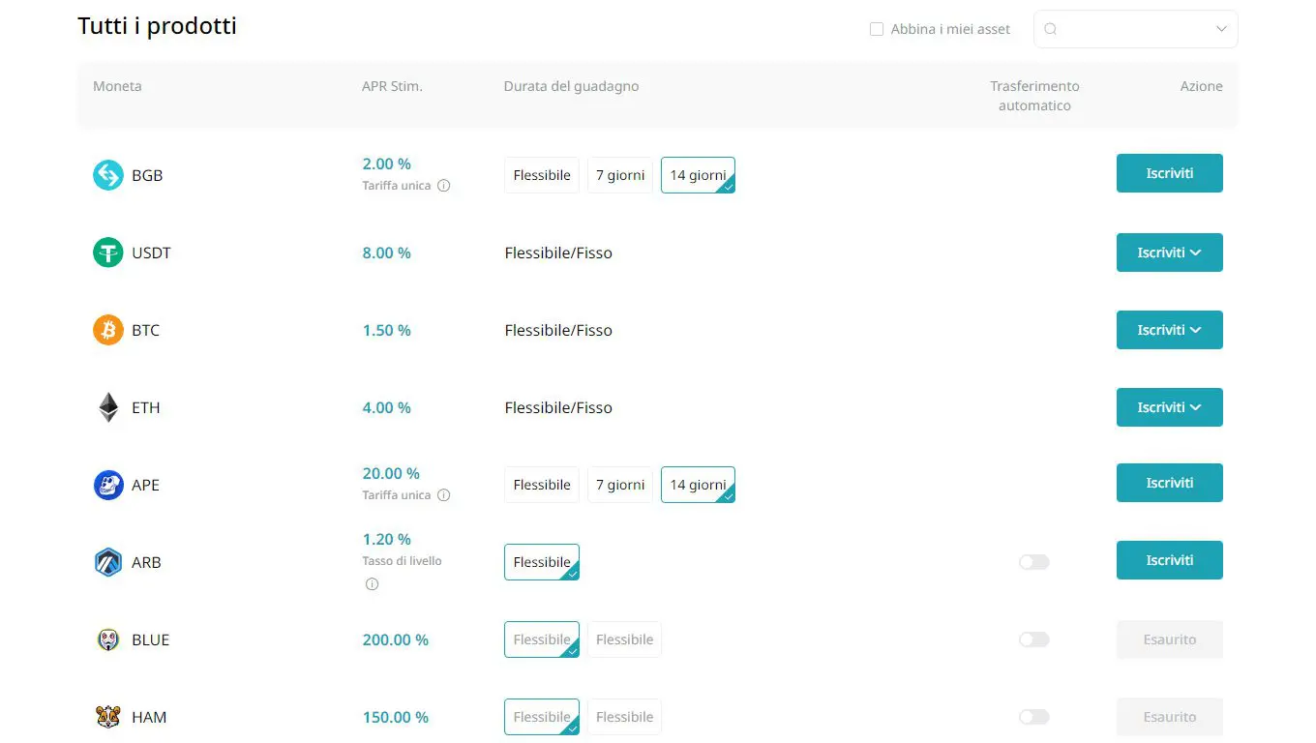The width and height of the screenshot is (1316, 743).
Task: Click the Durata del guadagno column header
Action: point(571,86)
